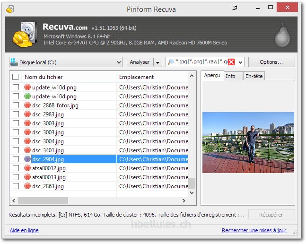Click the vertical scrollbar thumb in file list
Screen dimensions: 306x244
(192, 183)
